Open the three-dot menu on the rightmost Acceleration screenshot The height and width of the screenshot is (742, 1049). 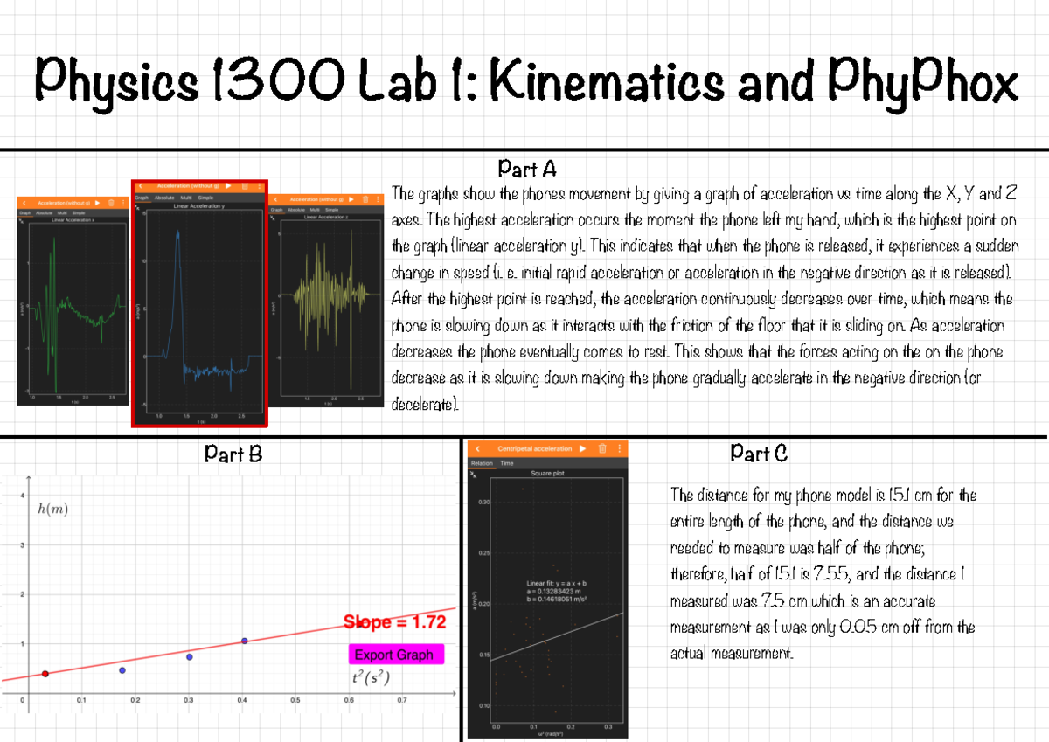[378, 199]
